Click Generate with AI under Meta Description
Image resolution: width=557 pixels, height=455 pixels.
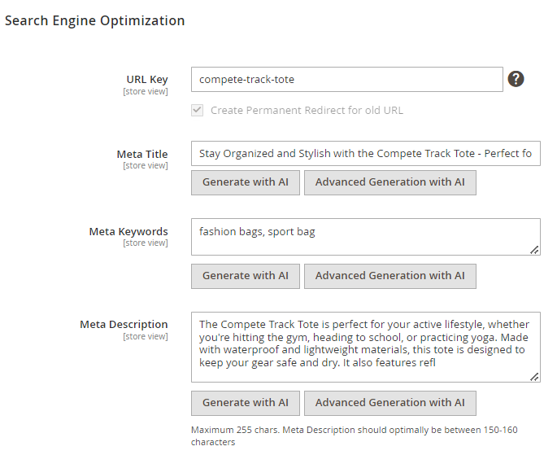(x=246, y=403)
